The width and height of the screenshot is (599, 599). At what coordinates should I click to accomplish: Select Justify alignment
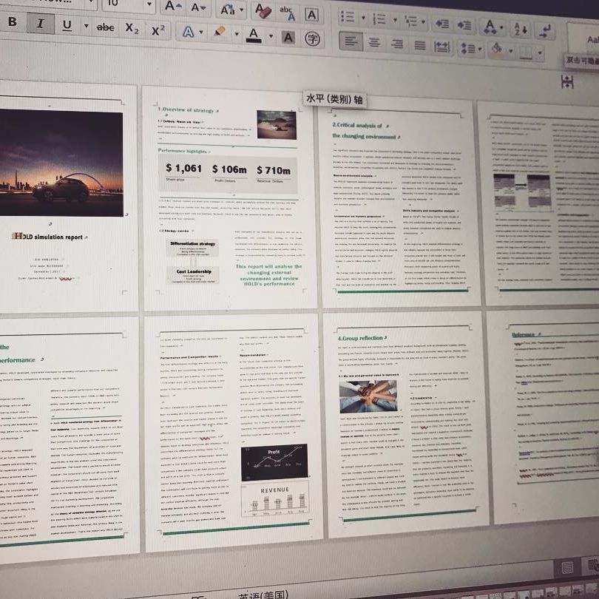(x=420, y=45)
